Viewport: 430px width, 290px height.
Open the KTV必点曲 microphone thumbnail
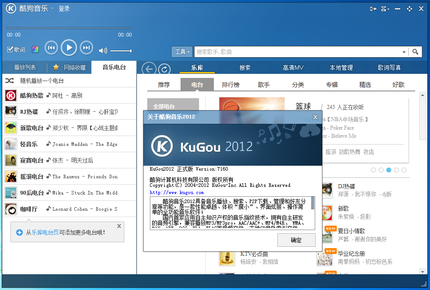click(227, 258)
